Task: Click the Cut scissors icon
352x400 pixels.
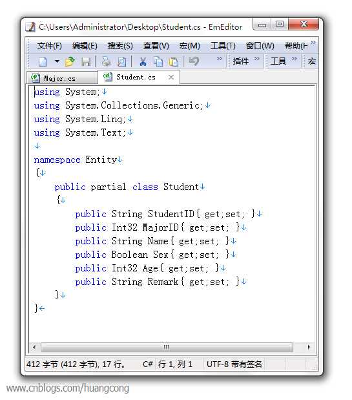Action: [x=143, y=61]
